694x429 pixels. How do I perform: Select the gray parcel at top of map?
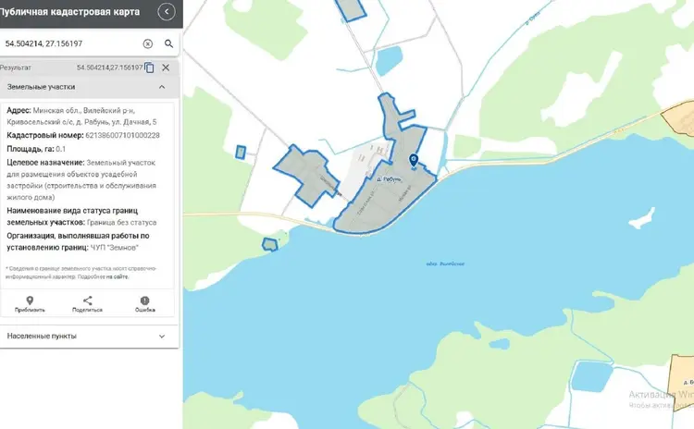coord(351,9)
